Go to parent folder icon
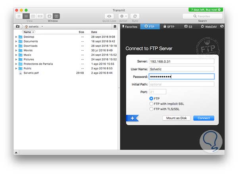238x174 pixels. [x=18, y=27]
